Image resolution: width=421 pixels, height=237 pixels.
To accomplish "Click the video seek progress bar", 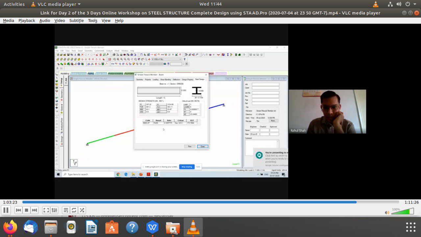I will coord(210,202).
